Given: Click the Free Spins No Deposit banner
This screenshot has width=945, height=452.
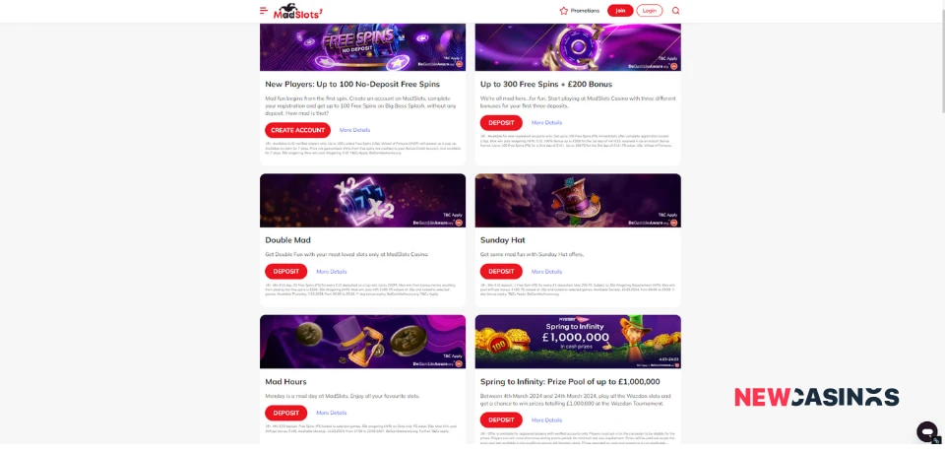Looking at the screenshot, I should pyautogui.click(x=363, y=47).
